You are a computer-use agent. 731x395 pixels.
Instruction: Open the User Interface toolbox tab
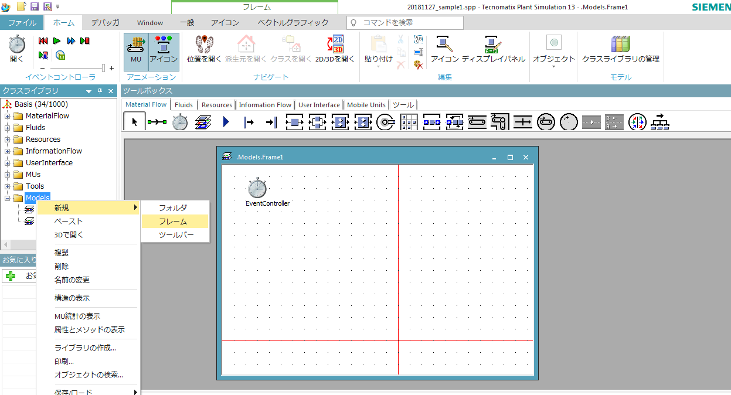point(319,105)
